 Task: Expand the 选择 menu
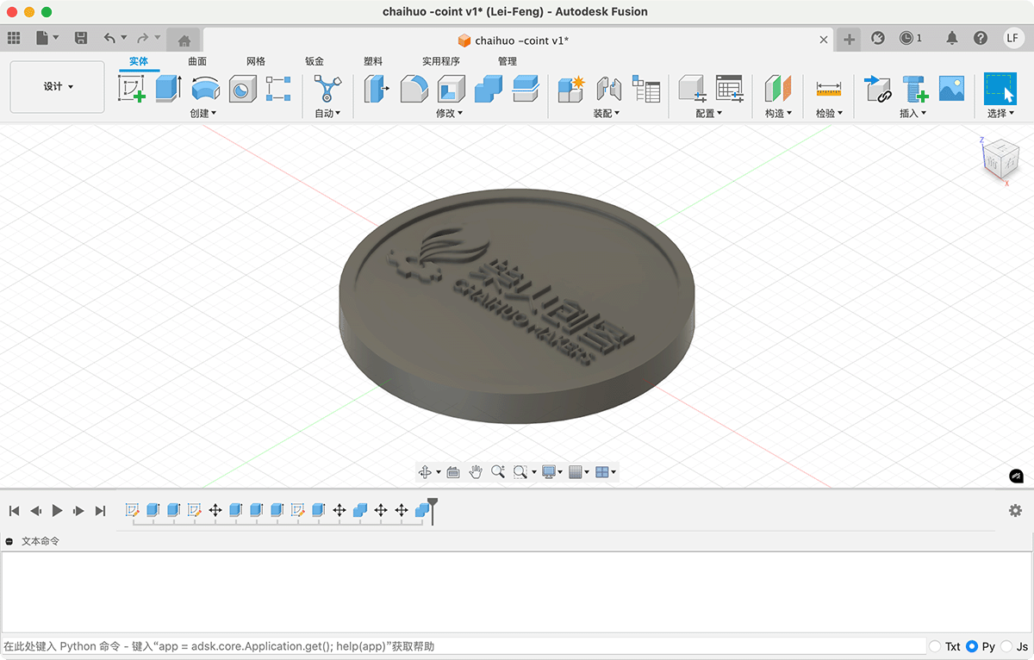point(1000,113)
